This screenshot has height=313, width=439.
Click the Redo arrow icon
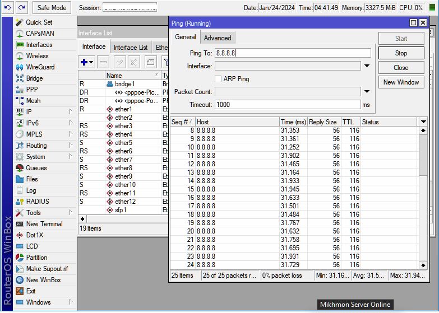pyautogui.click(x=21, y=7)
